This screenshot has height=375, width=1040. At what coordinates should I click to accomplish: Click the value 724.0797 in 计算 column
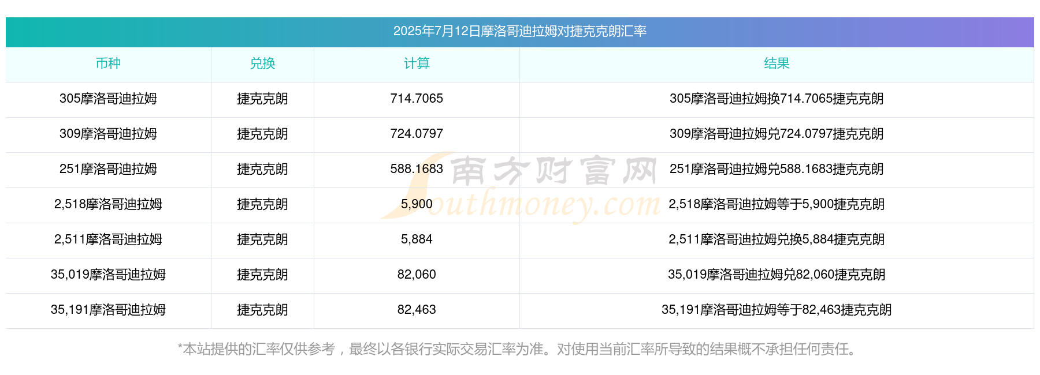417,134
